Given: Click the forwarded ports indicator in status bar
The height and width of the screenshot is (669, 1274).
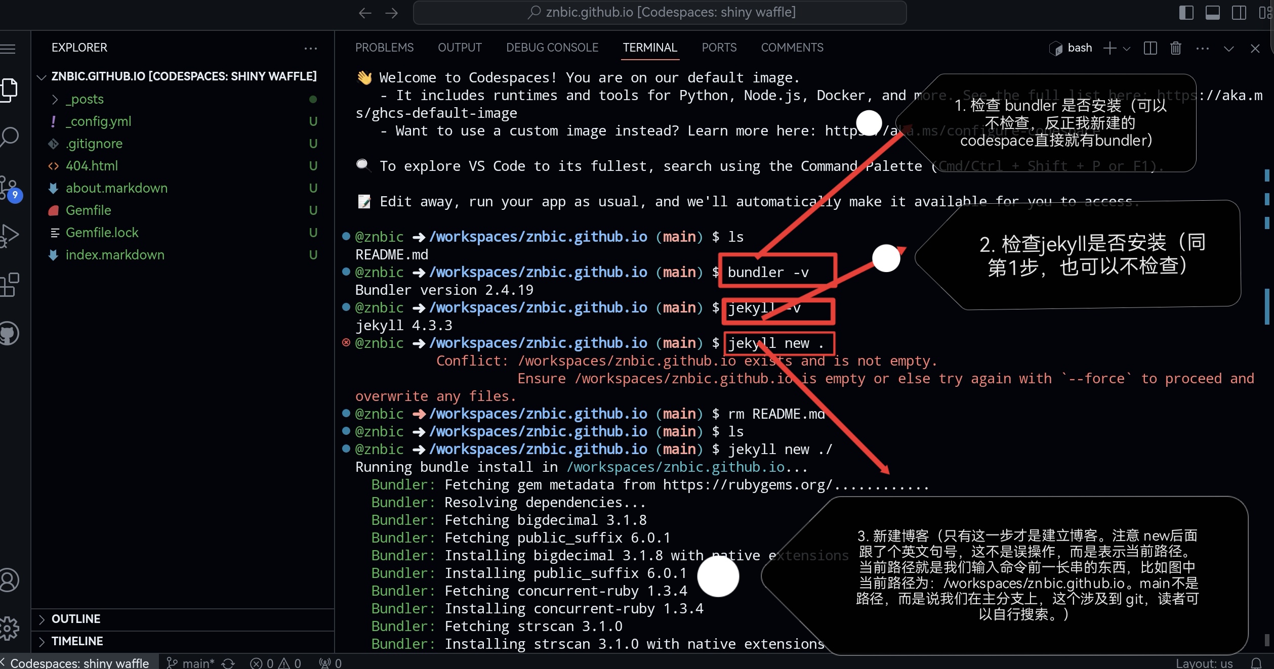Looking at the screenshot, I should 330,663.
